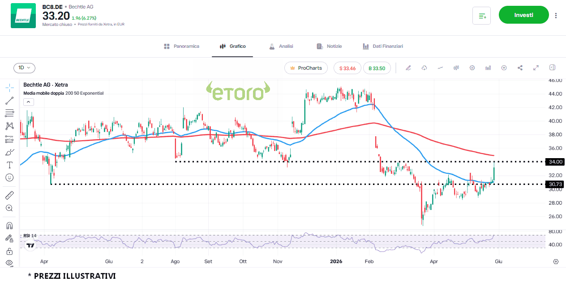Image resolution: width=566 pixels, height=281 pixels.
Task: Open the indicators bar icon
Action: click(488, 68)
